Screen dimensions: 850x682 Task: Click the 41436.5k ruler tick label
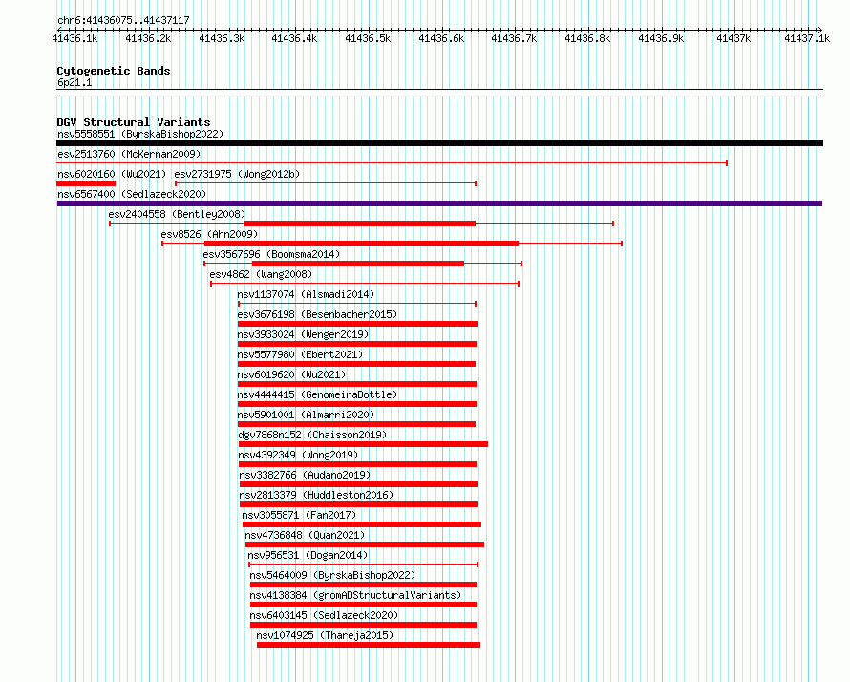(x=368, y=38)
